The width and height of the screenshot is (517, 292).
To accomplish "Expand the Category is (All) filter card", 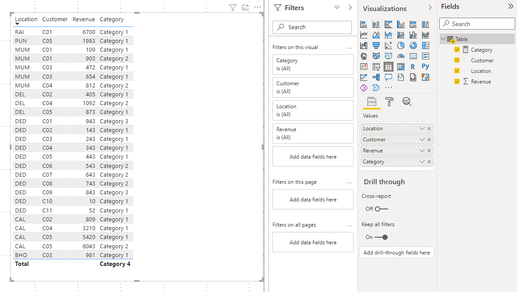I will point(313,64).
